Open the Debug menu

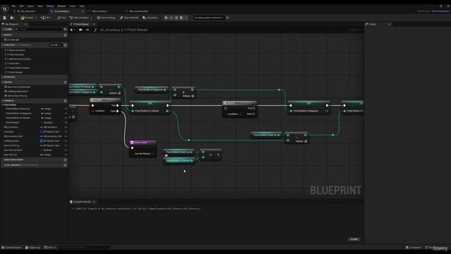(x=50, y=6)
